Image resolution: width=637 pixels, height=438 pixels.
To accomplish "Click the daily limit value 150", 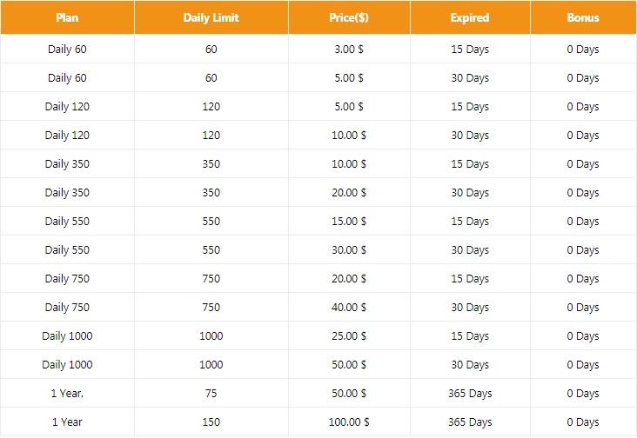I will (211, 422).
